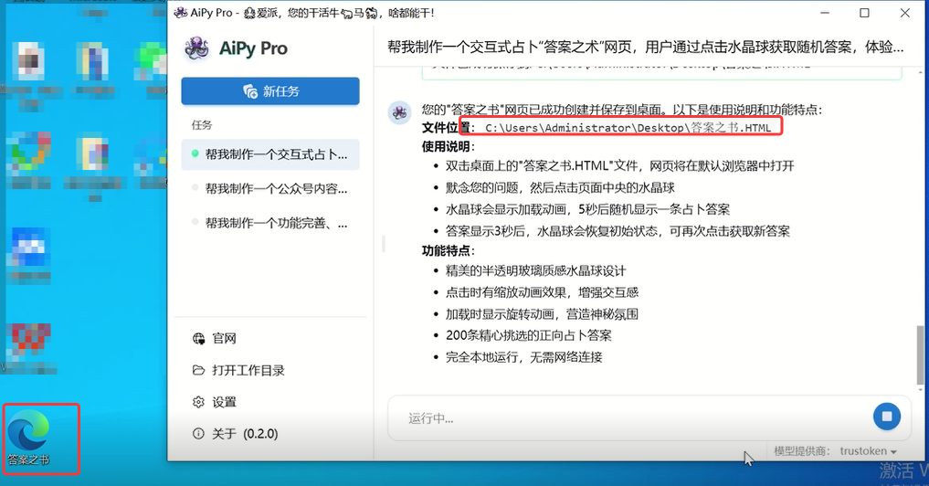Click the AiPy Pro title bar app icon
The width and height of the screenshot is (929, 486).
coord(180,13)
